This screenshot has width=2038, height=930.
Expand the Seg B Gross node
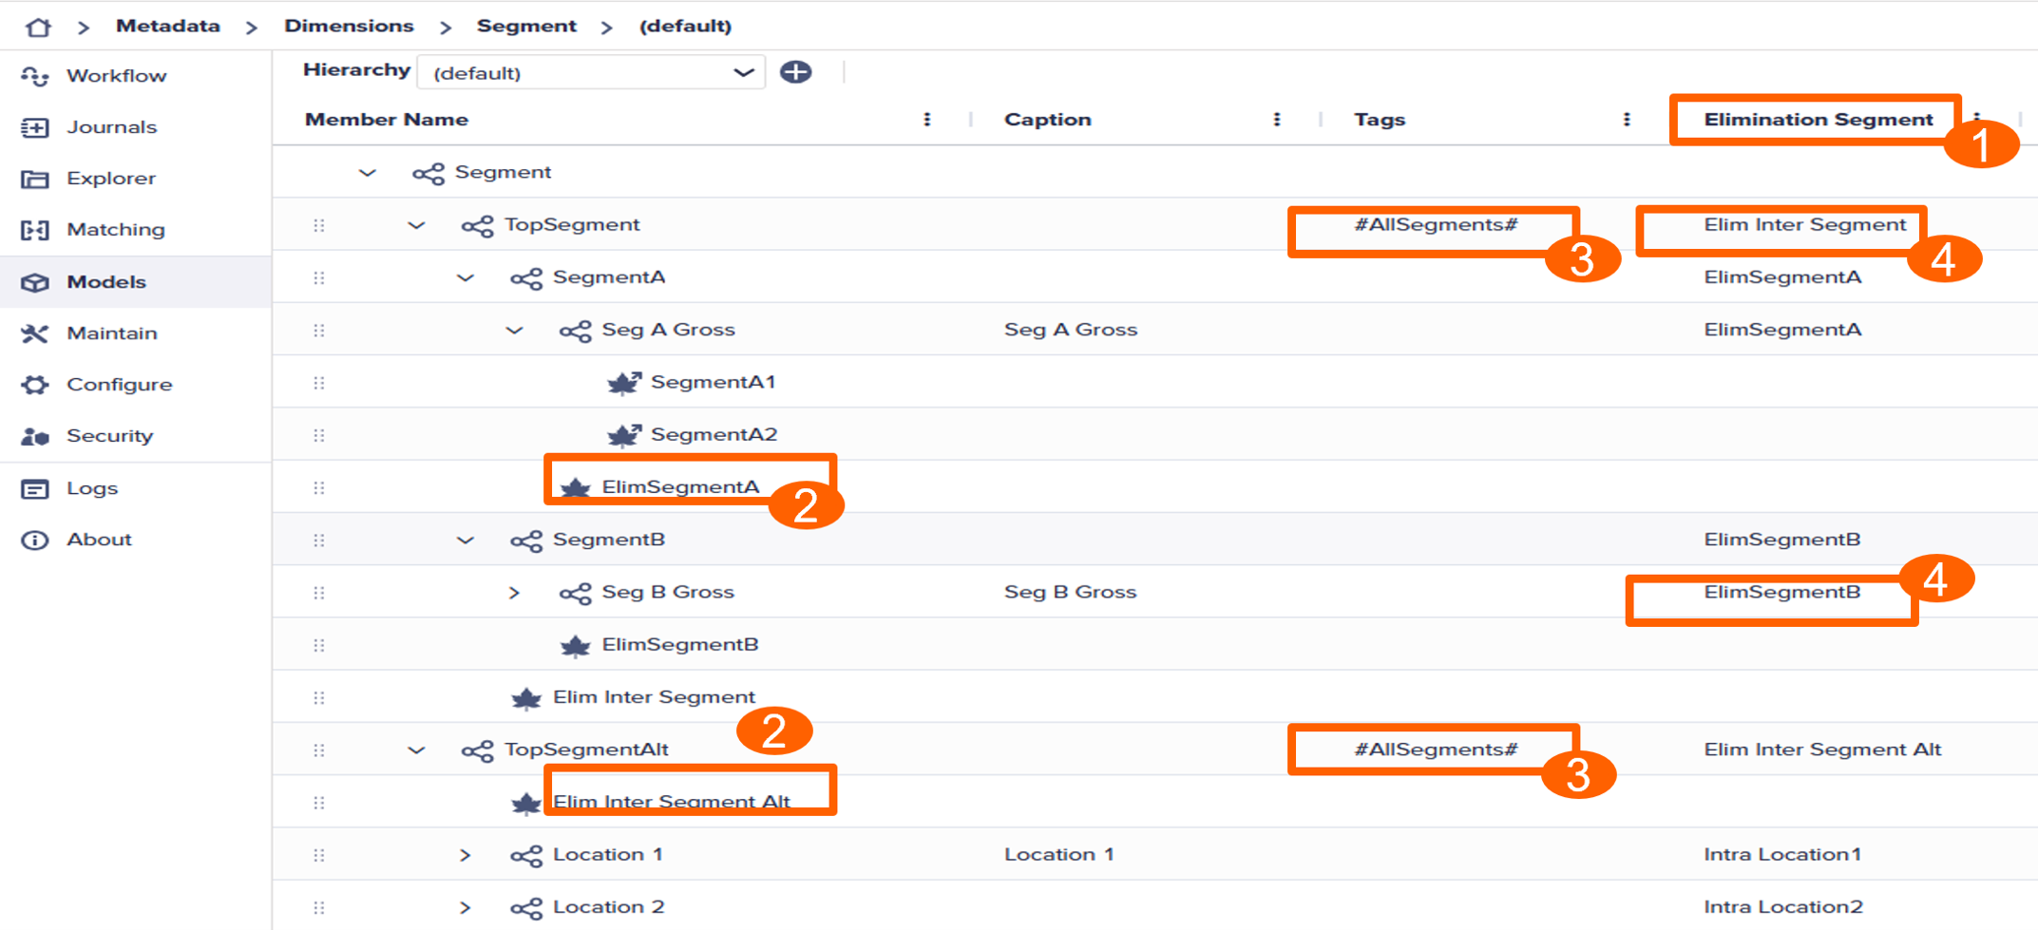(514, 593)
